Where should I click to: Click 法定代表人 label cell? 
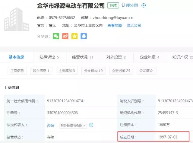pyautogui.click(x=24, y=125)
